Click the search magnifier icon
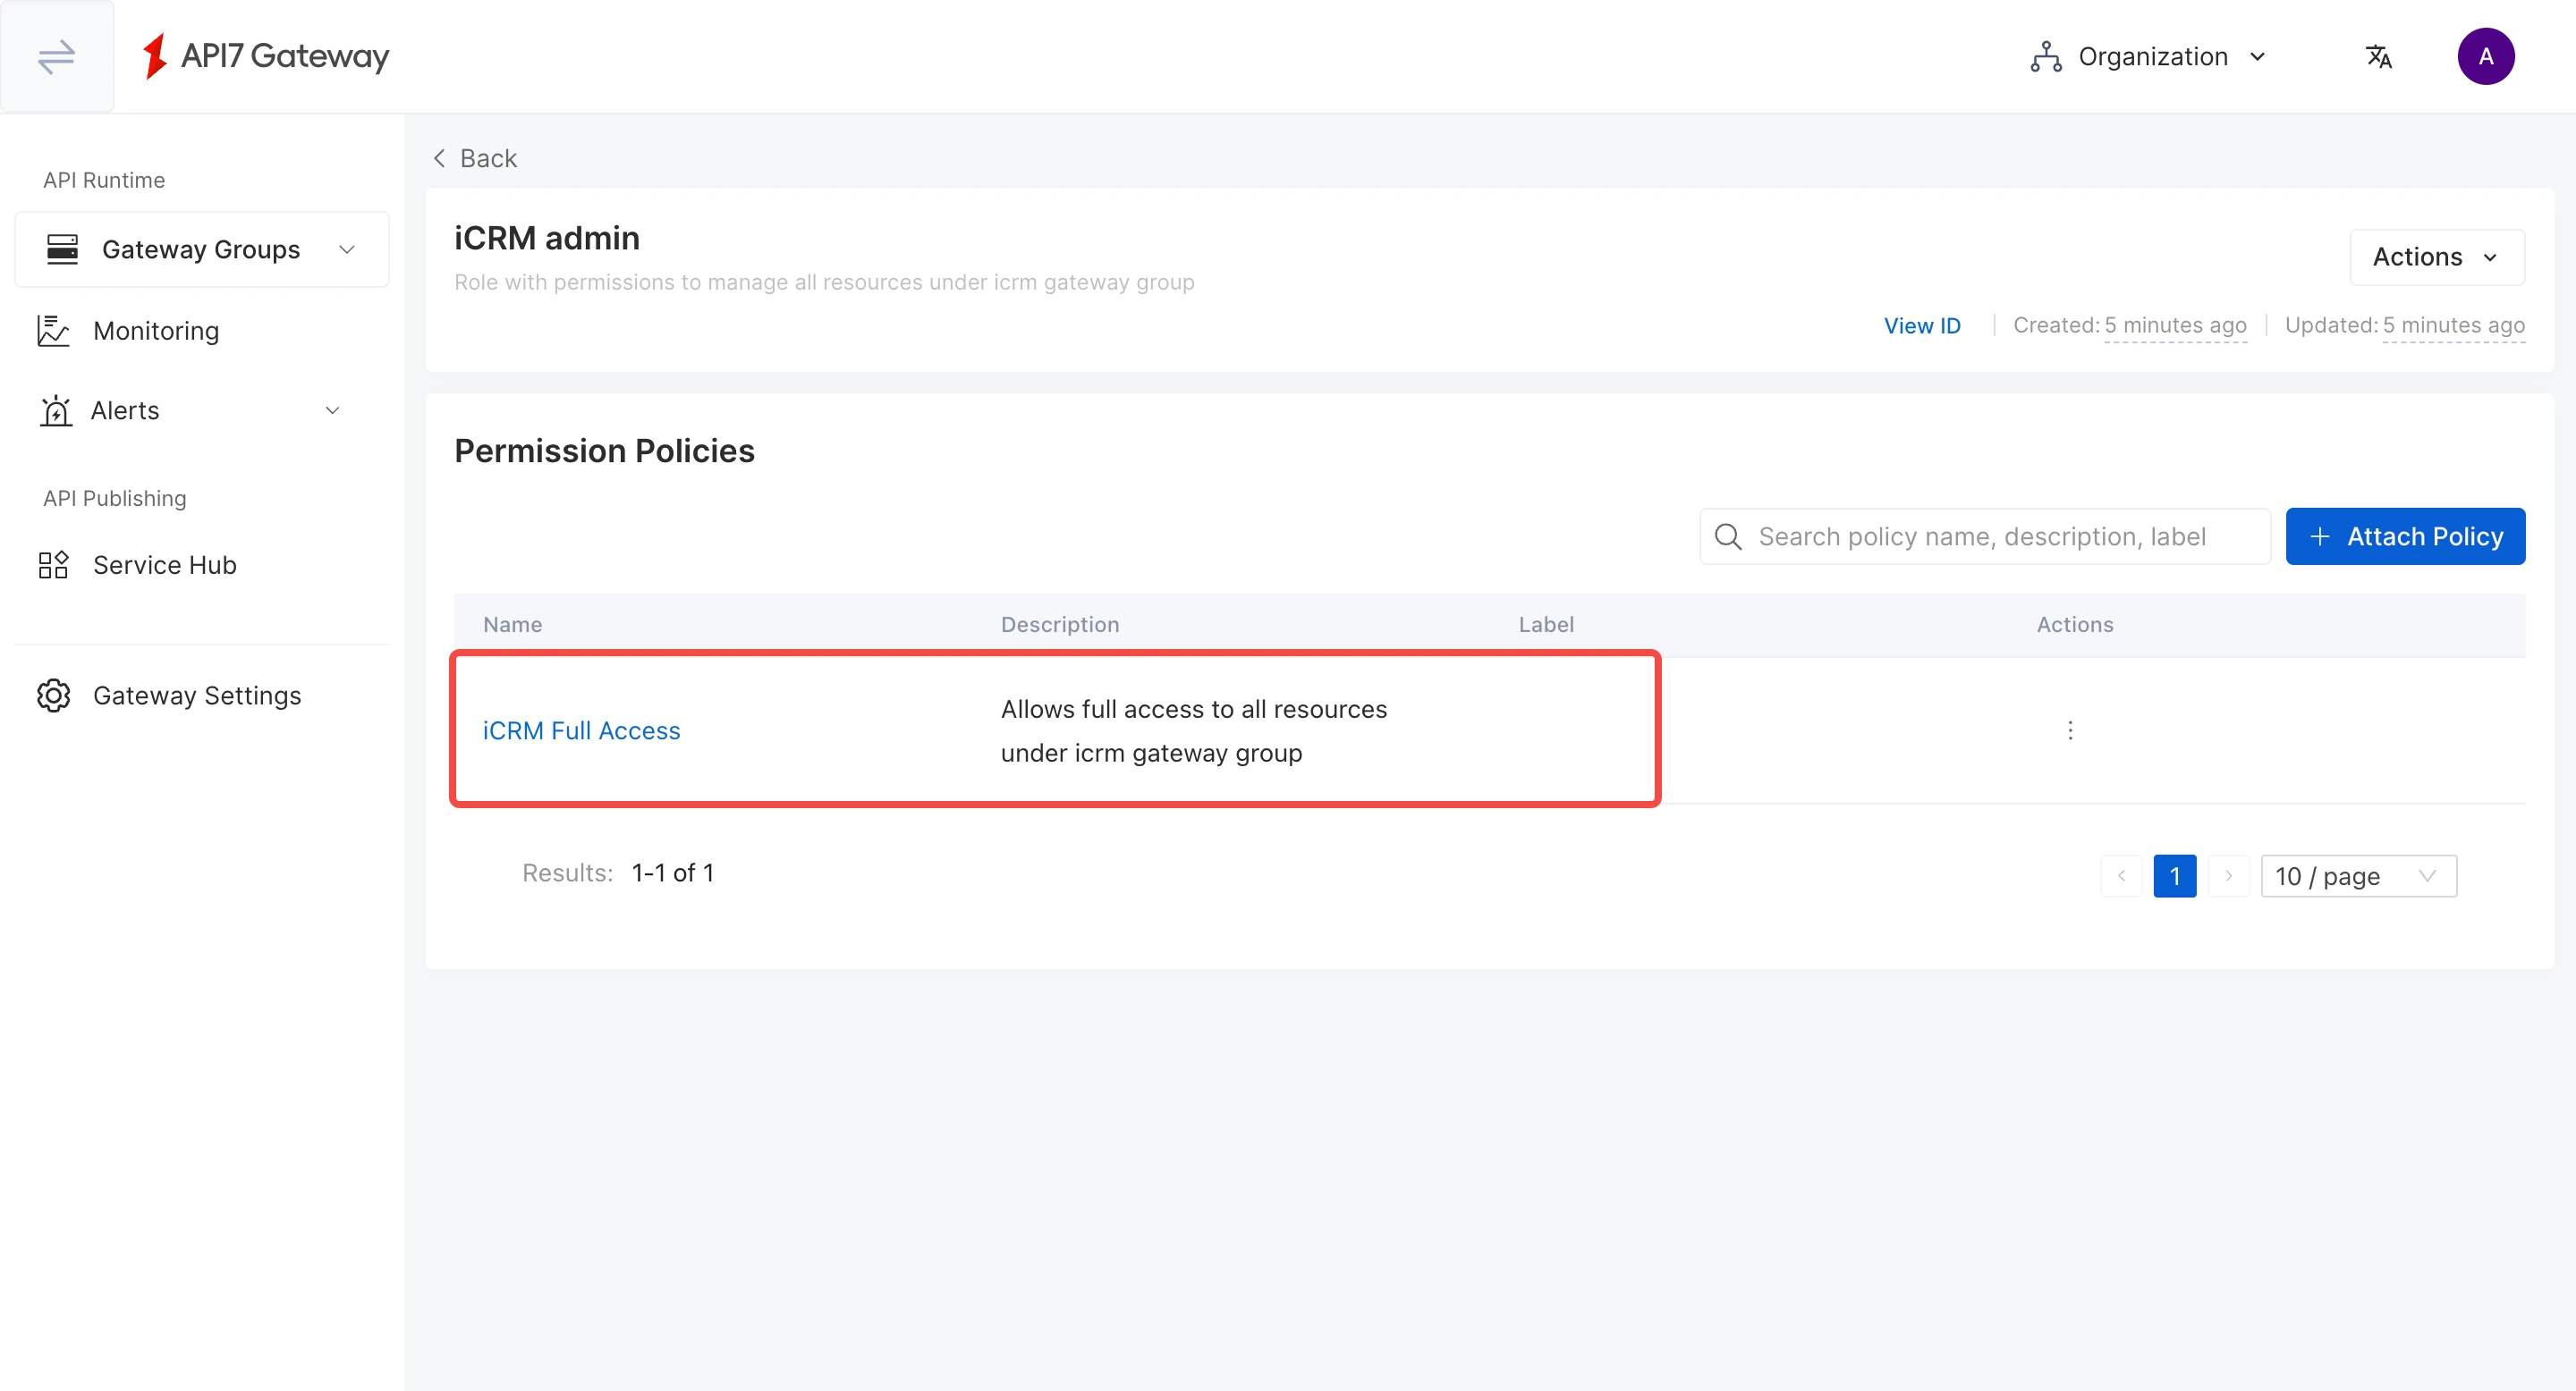 (1728, 536)
